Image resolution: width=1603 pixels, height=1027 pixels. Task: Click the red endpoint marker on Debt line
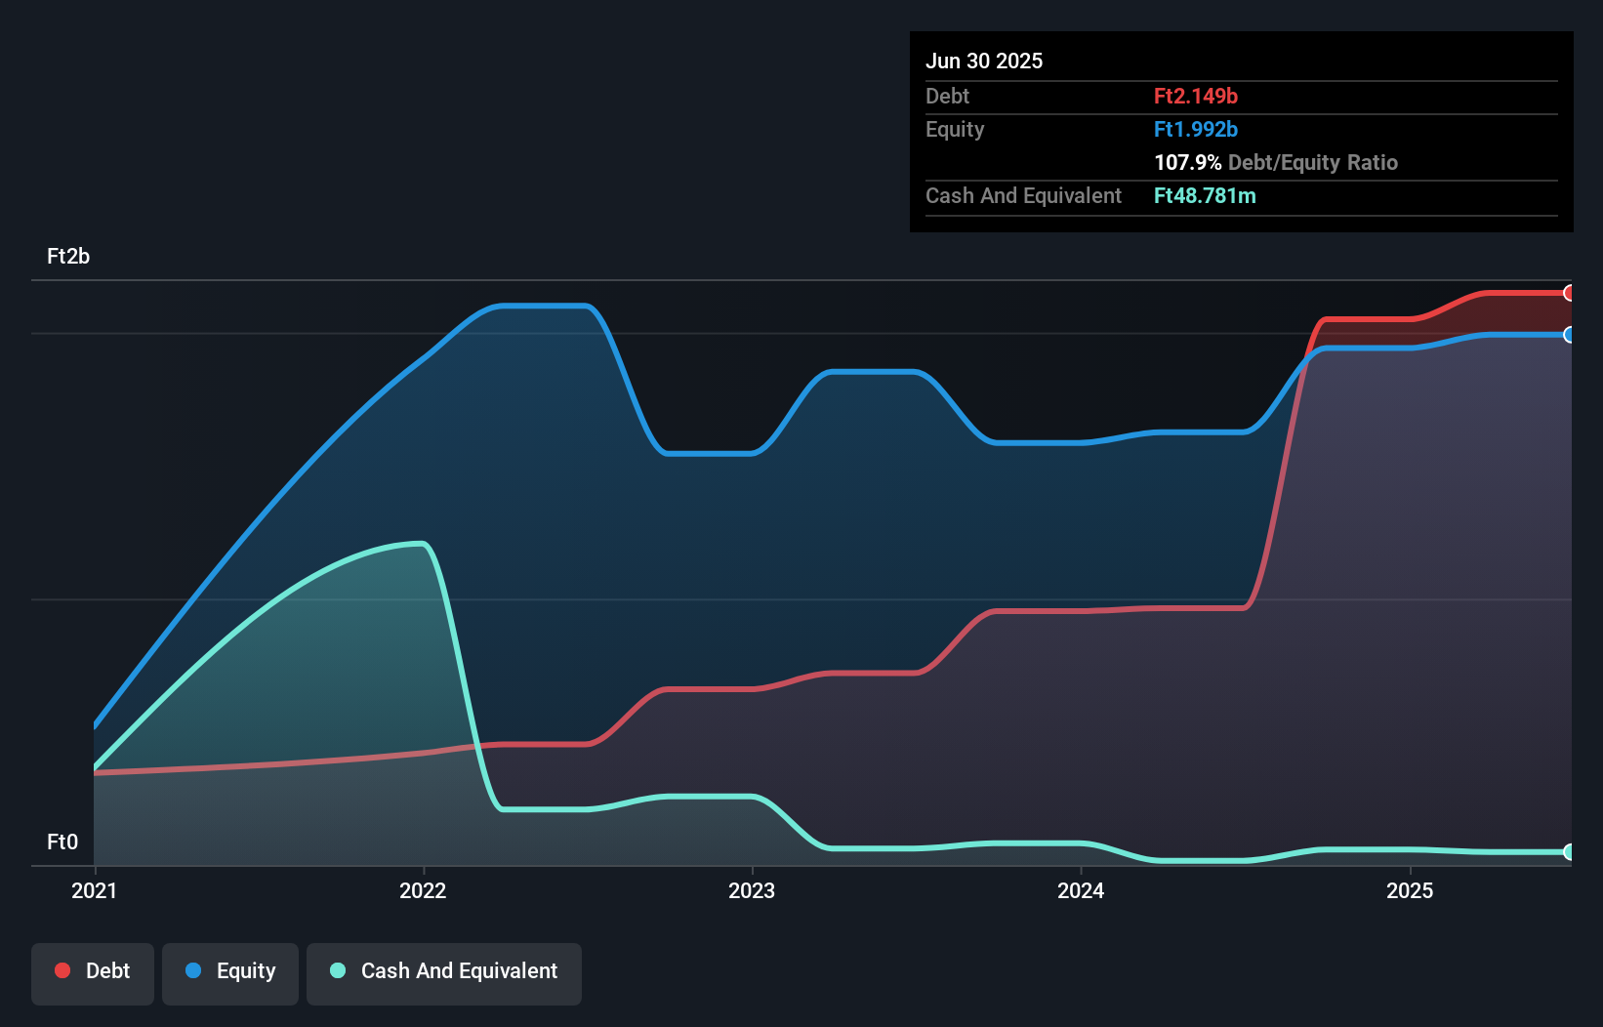(x=1570, y=293)
